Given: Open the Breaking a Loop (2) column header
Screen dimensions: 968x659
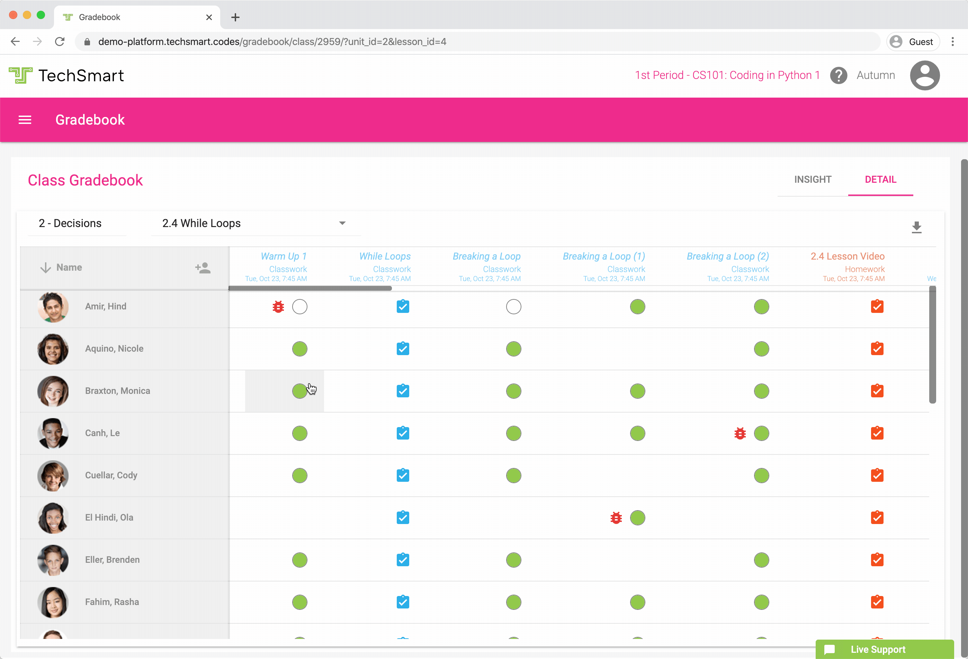Looking at the screenshot, I should point(728,256).
